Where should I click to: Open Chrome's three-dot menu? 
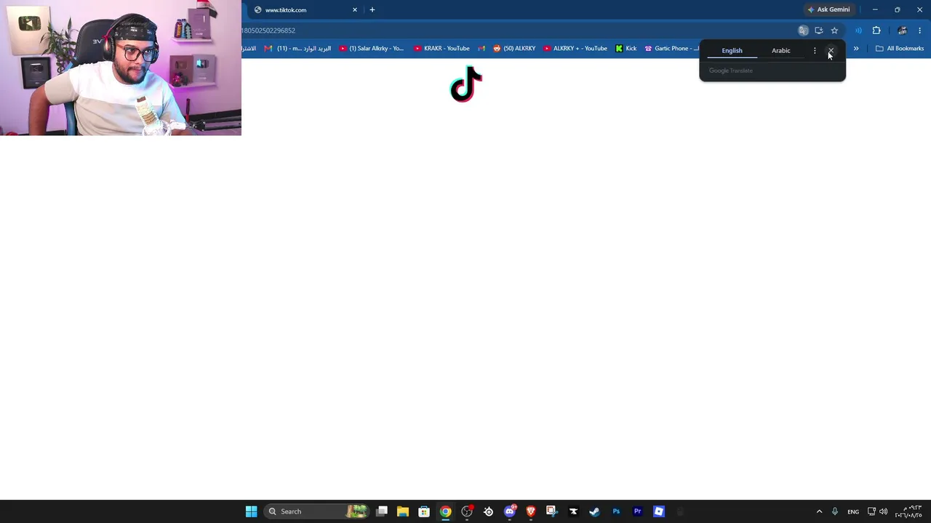click(920, 31)
